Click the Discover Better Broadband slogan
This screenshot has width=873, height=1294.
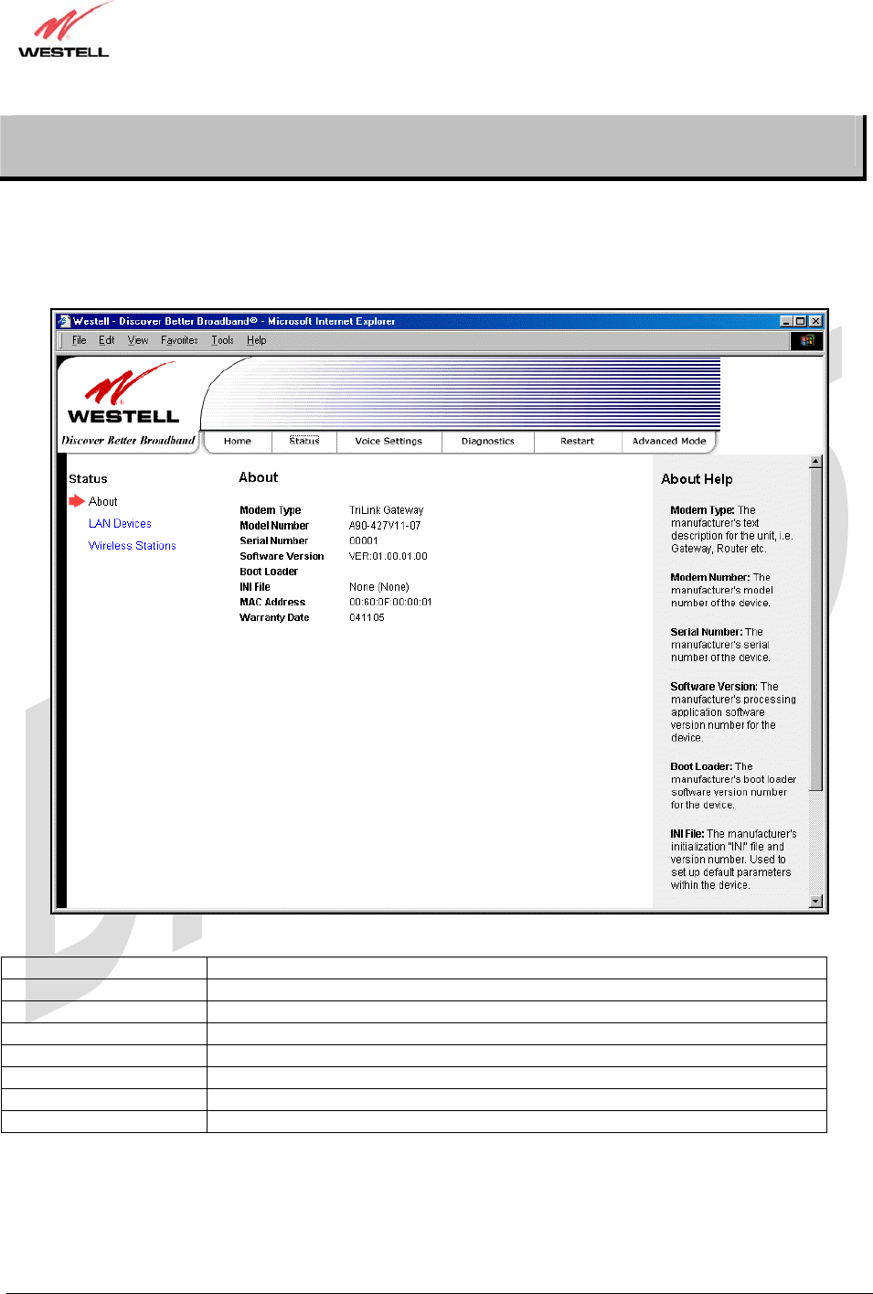[x=128, y=441]
